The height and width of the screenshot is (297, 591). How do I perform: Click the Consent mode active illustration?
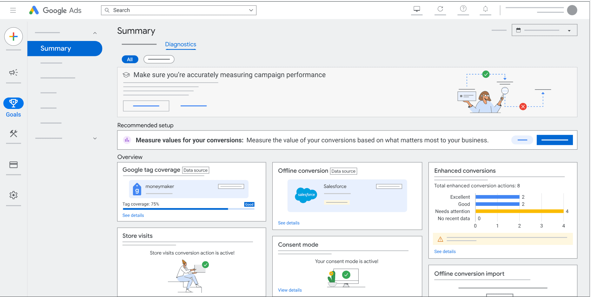click(x=346, y=278)
